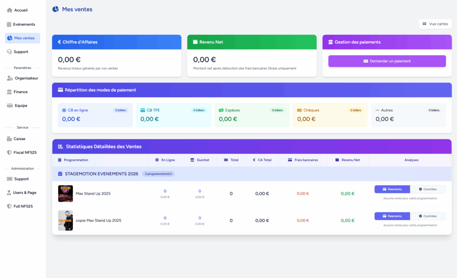Open Paiements for copie Max Stand Up 2025
Viewport: 457px width, 278px height.
coord(392,216)
